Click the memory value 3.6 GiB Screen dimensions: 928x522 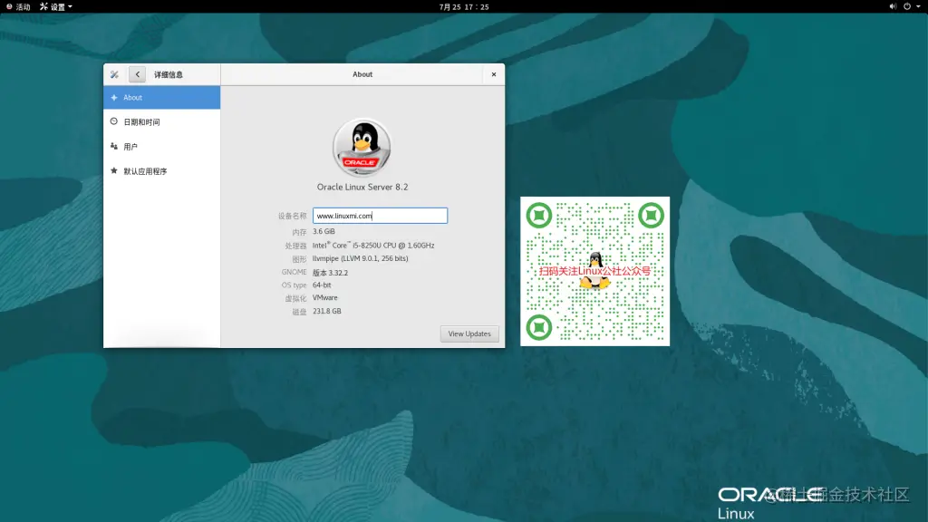324,231
